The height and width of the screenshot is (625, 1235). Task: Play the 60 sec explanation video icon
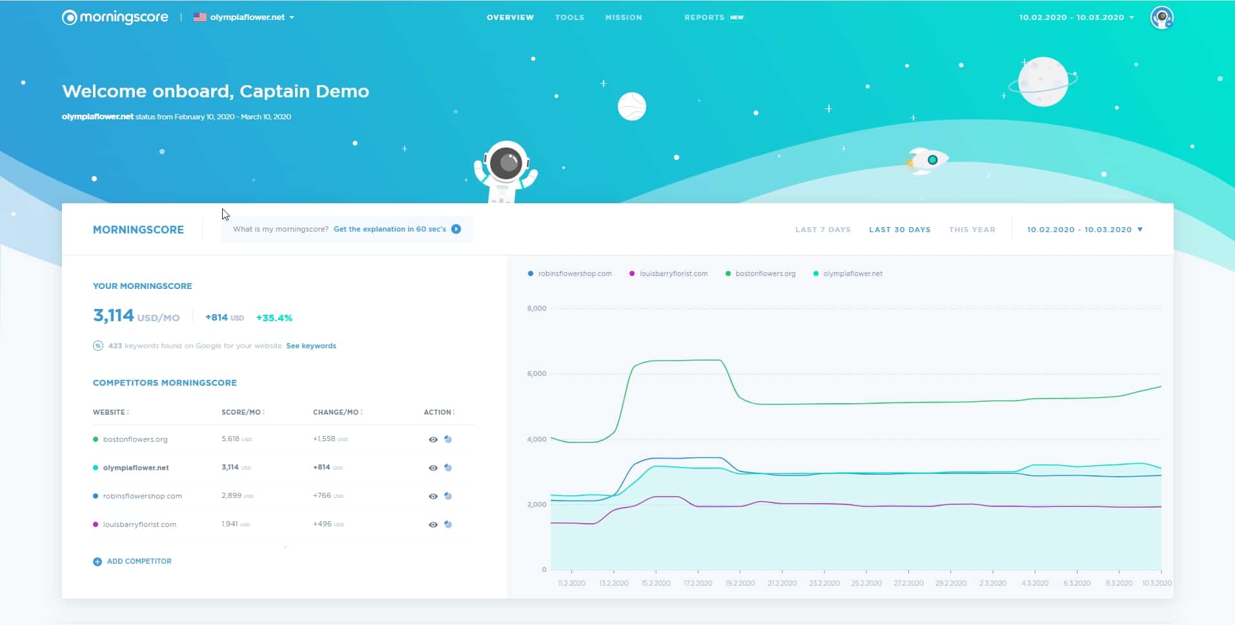tap(456, 229)
